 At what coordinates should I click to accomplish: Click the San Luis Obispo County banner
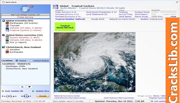[x=25, y=15]
